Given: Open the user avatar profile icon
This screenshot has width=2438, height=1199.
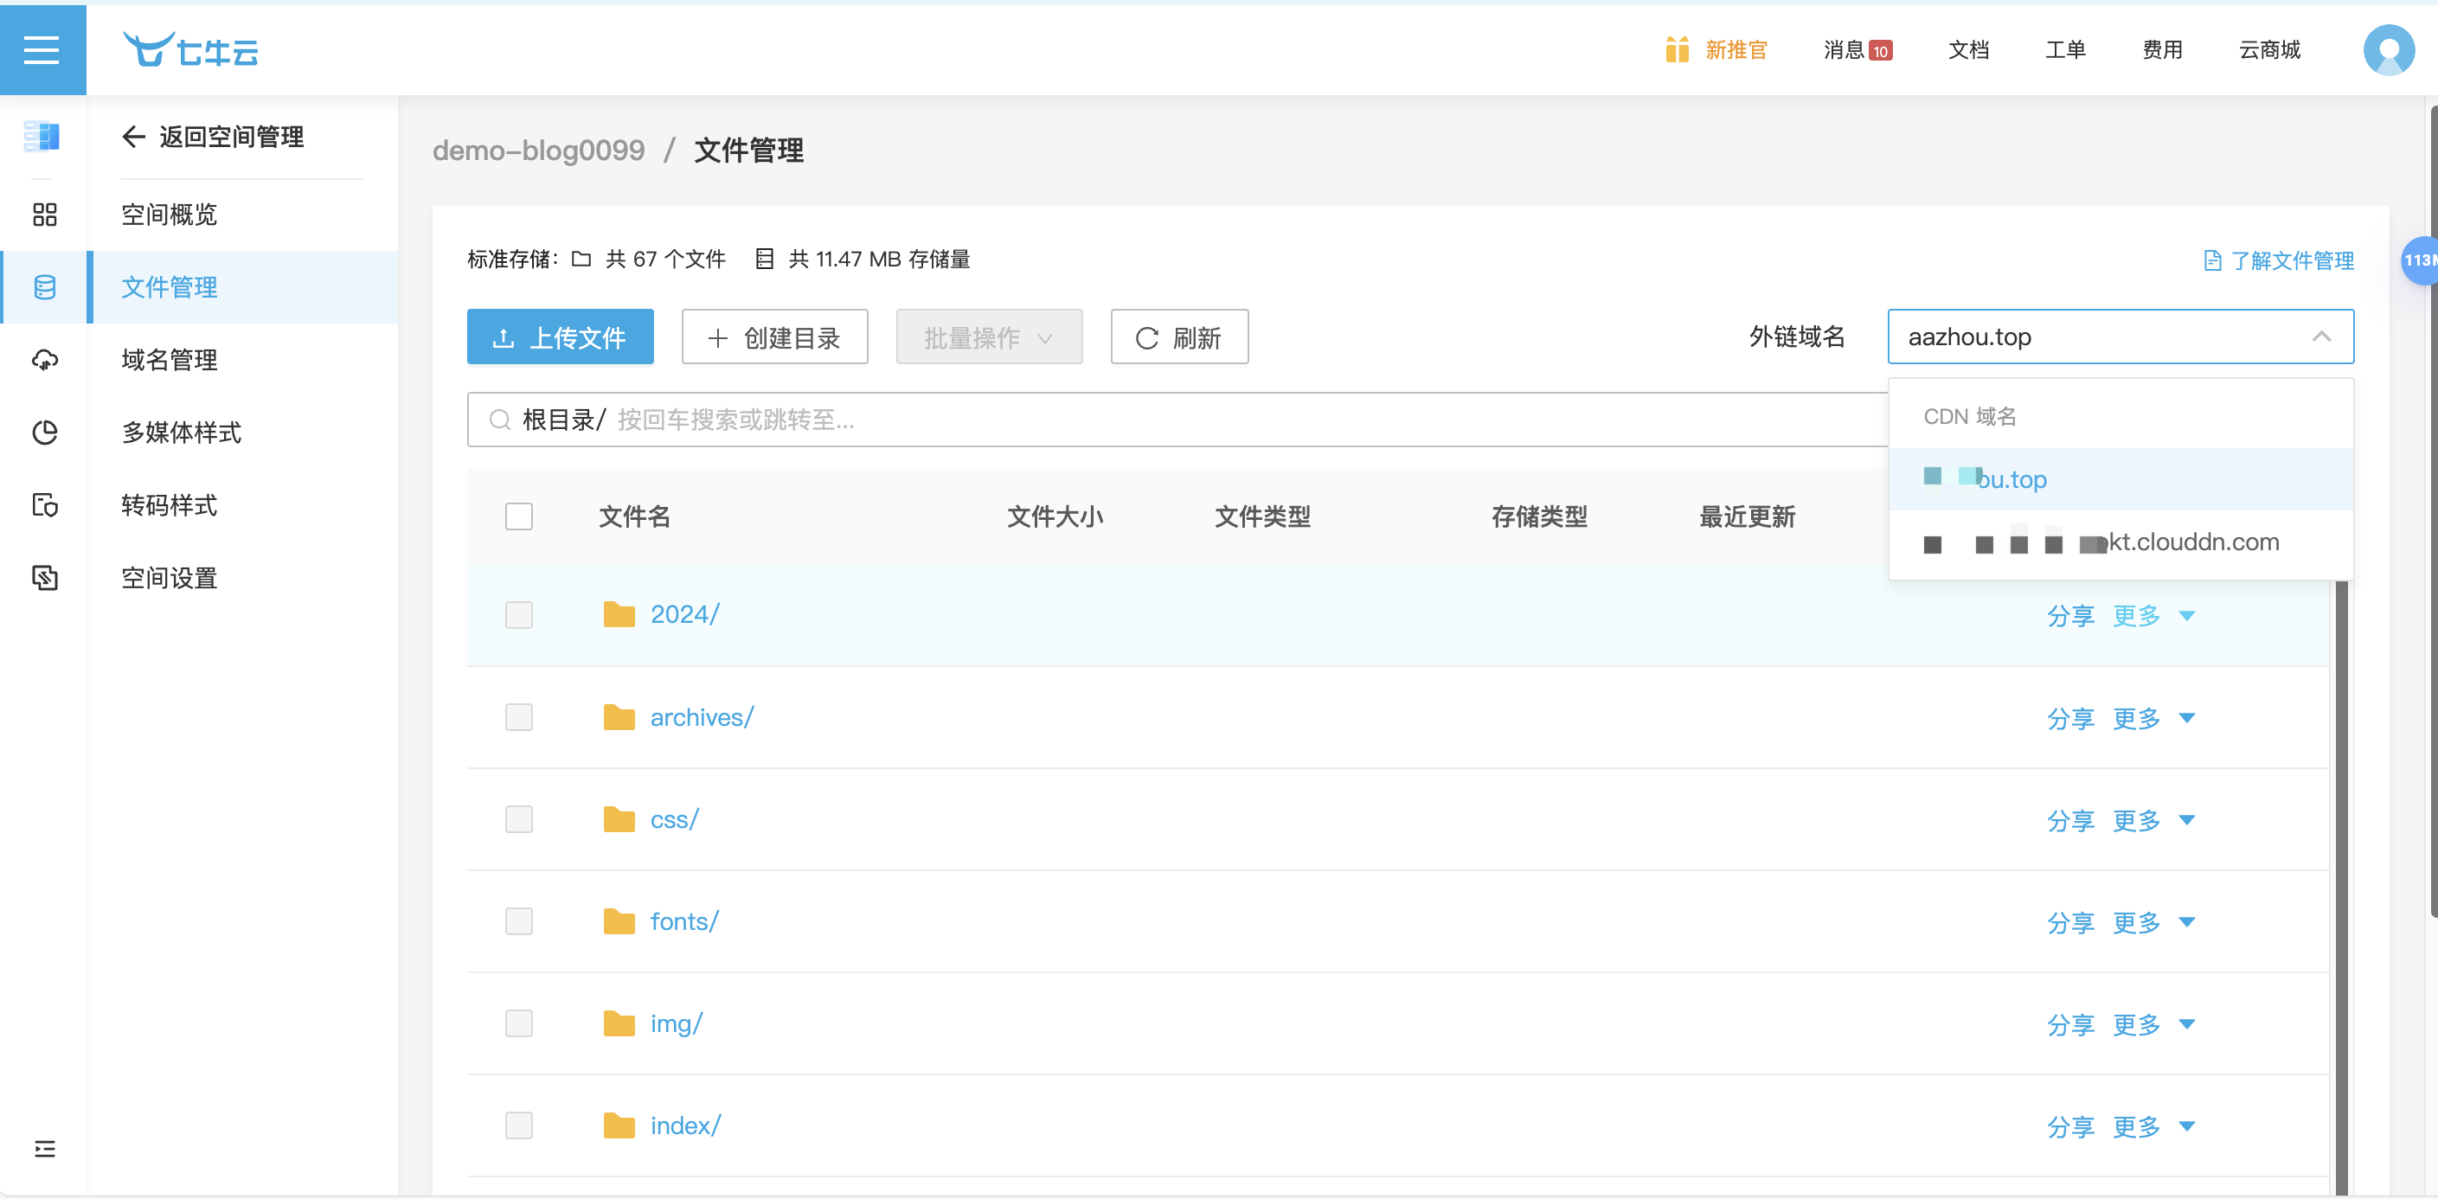Looking at the screenshot, I should [x=2387, y=49].
